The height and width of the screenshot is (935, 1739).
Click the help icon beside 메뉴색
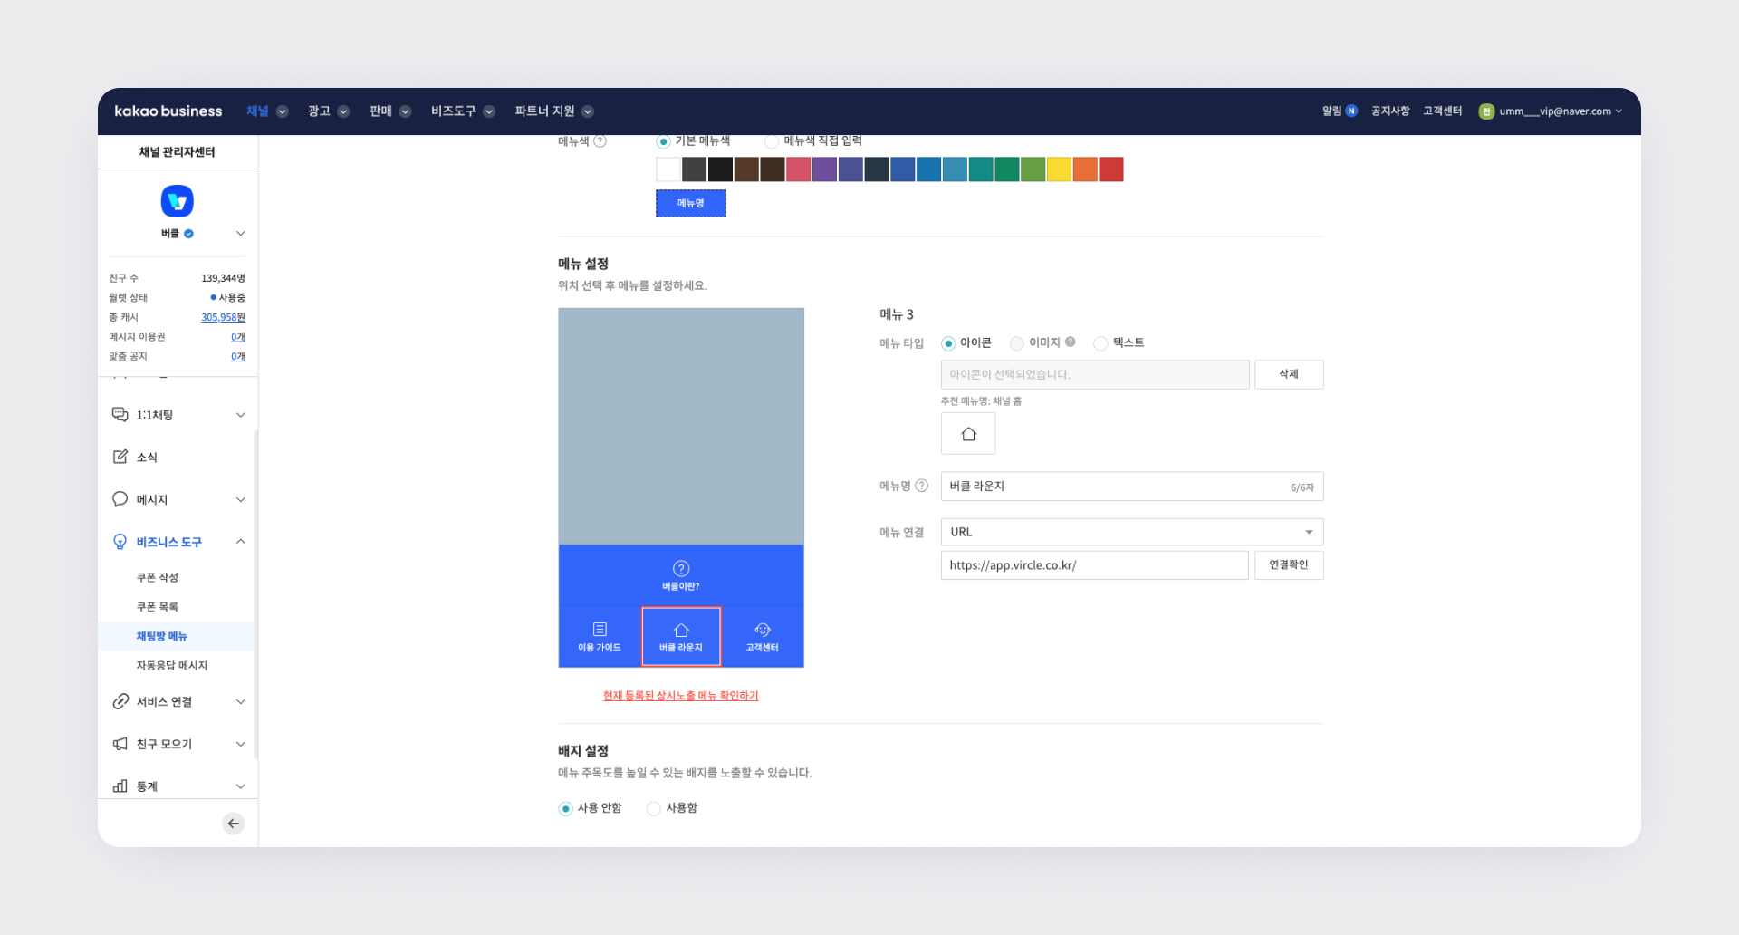600,141
